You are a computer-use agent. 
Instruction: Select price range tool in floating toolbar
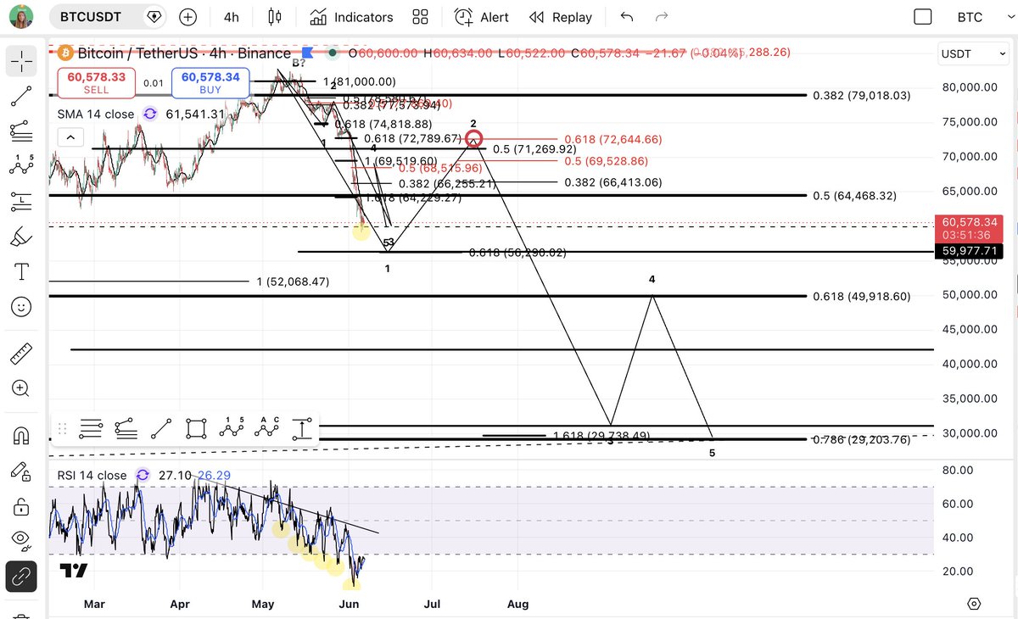[302, 429]
